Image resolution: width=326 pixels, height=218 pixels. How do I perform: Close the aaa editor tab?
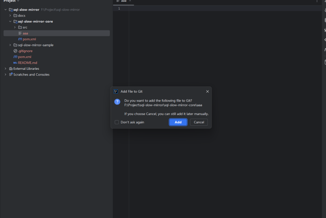click(130, 1)
